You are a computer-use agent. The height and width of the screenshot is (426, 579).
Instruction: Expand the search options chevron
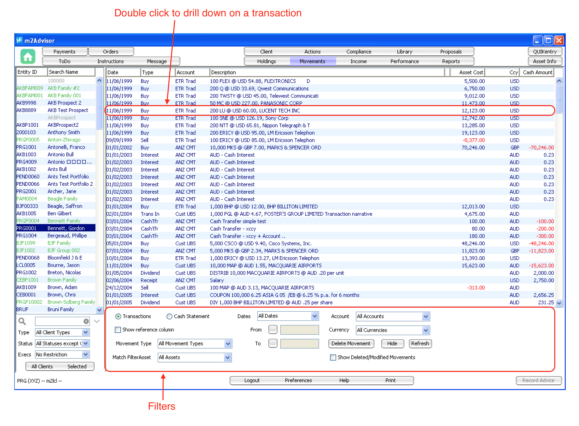[x=97, y=321]
